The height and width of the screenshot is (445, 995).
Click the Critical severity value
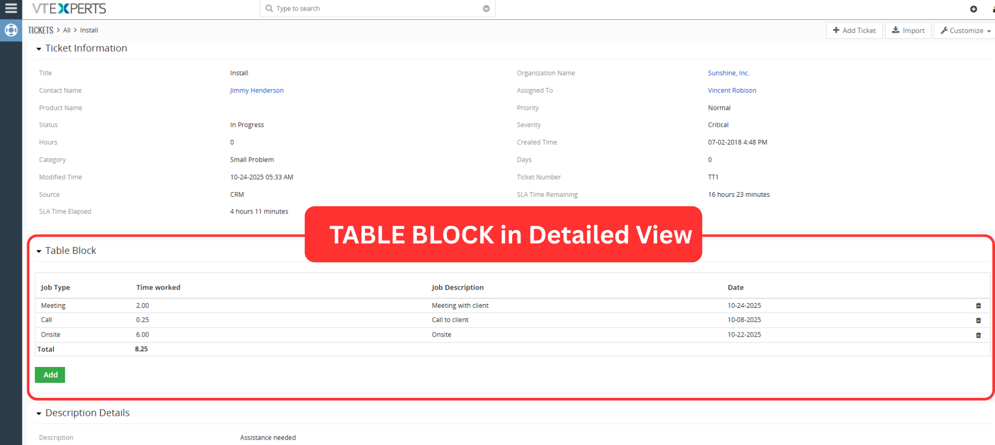click(x=718, y=125)
